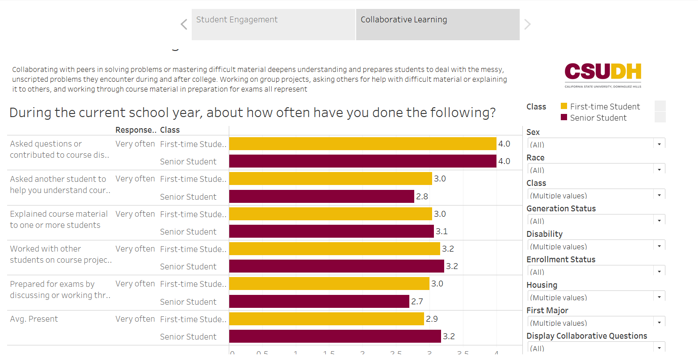Select the maroon Senior Student legend swatch
This screenshot has height=357, width=698.
point(564,118)
